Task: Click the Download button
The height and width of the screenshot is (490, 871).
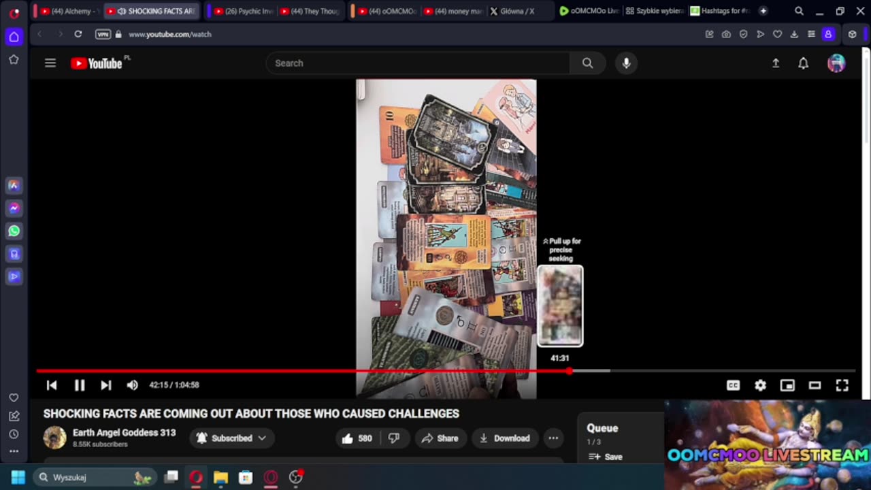Action: 504,438
